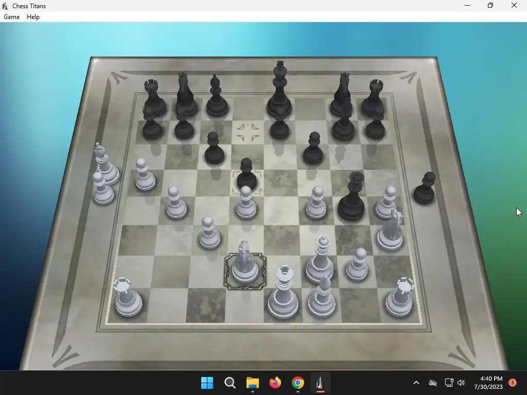Viewport: 527px width, 395px height.
Task: Click the black knight on b8
Action: 185,96
